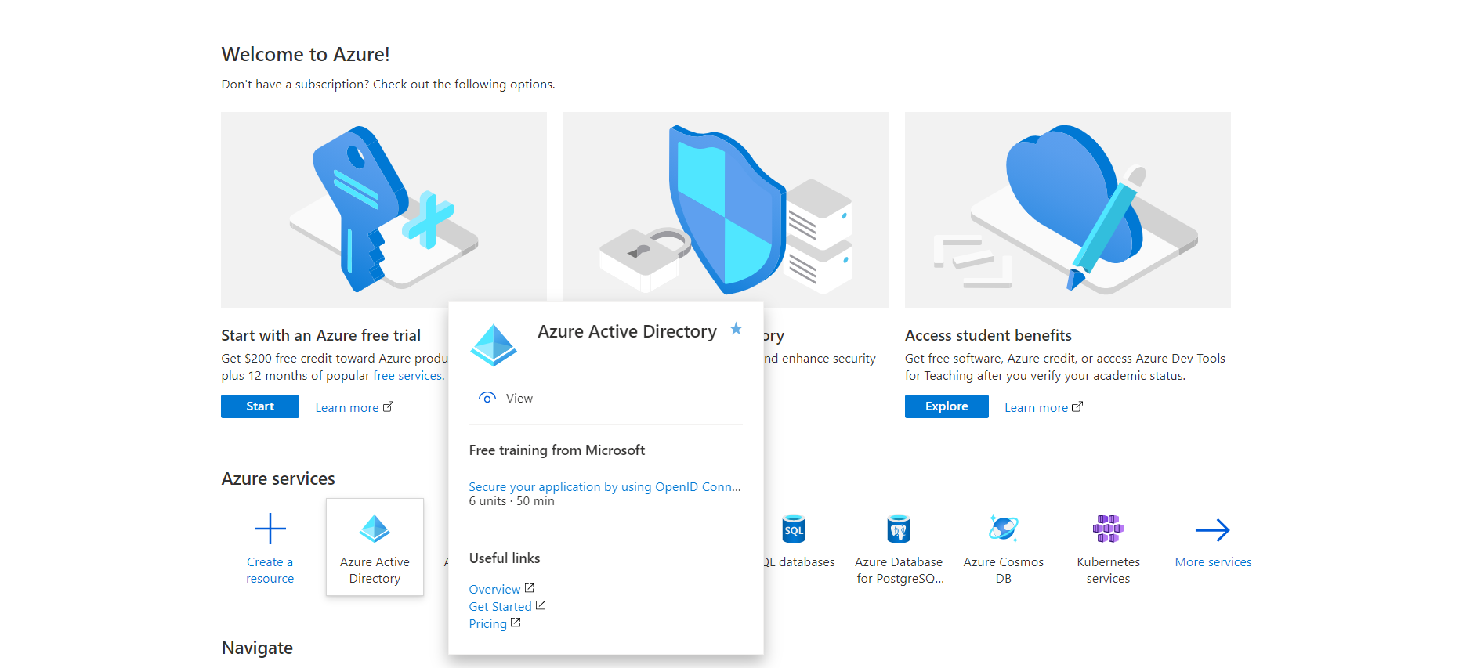Open the Secure your application OpenID training link
1466x668 pixels.
point(605,486)
